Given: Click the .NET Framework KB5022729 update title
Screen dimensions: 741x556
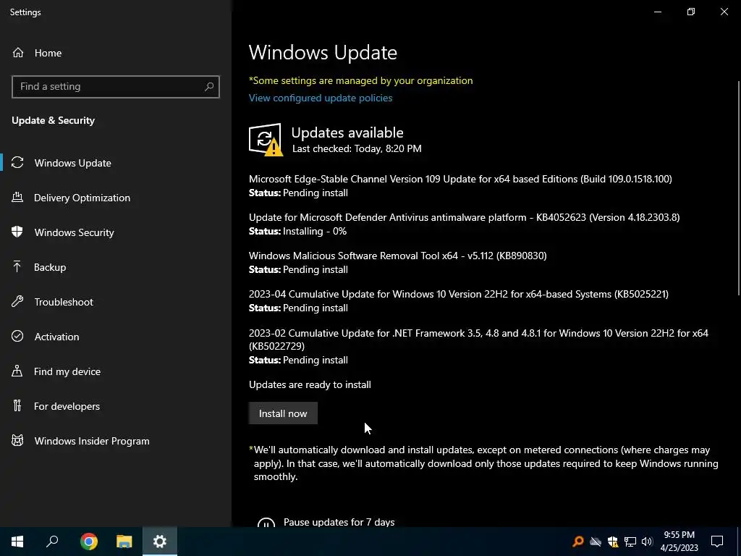Looking at the screenshot, I should coord(479,340).
